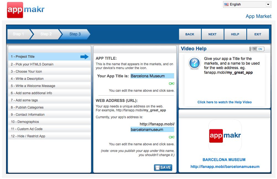The image size is (277, 179).
Task: Select the Step 3 tab
Action: pos(75,34)
